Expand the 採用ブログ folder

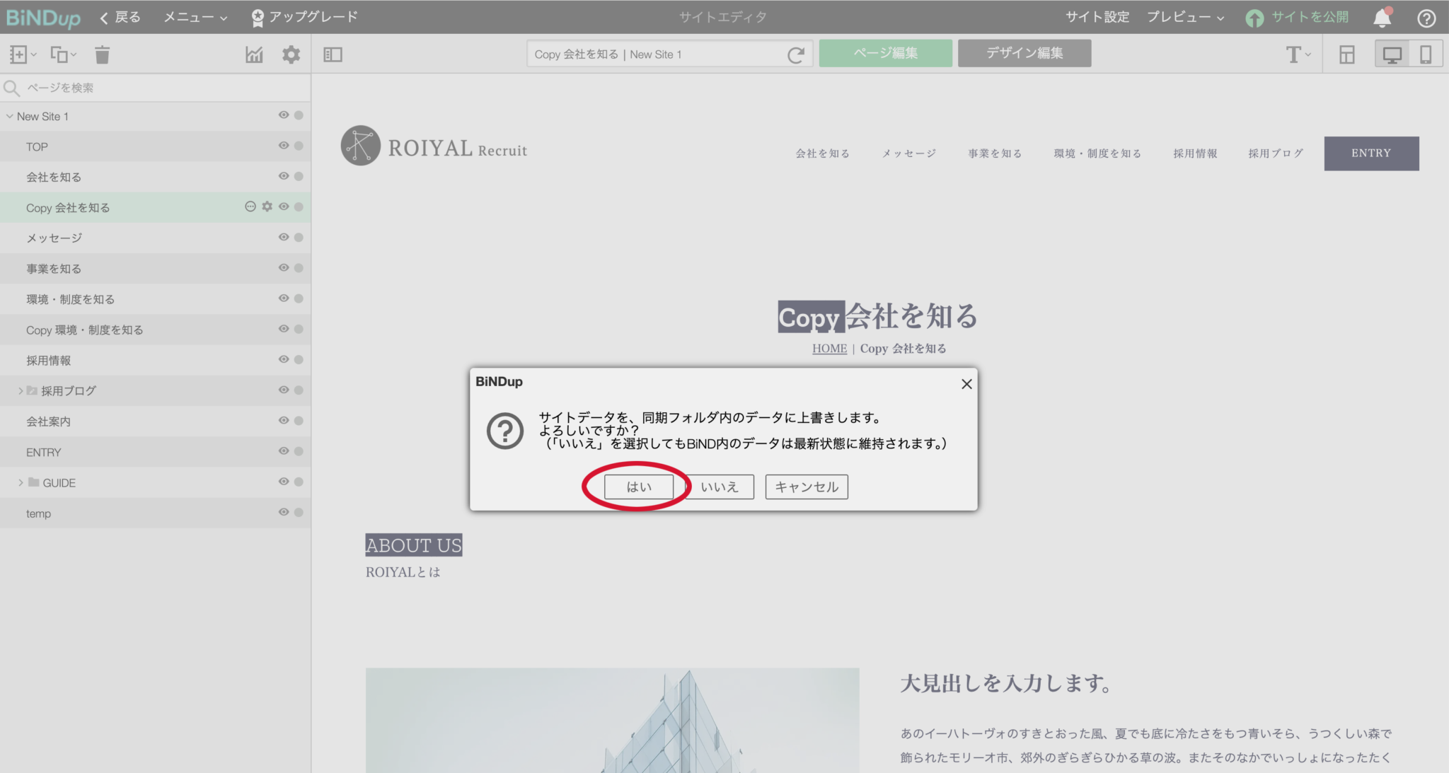point(19,390)
